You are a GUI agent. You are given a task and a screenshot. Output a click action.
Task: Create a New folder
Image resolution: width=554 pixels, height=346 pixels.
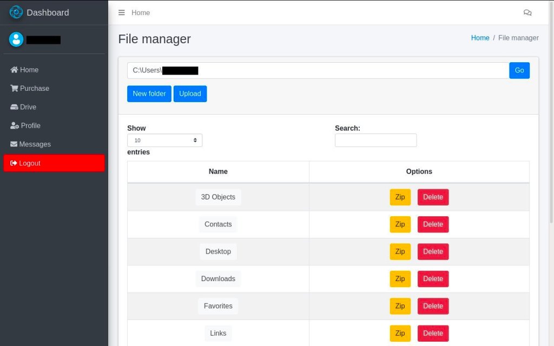point(149,94)
